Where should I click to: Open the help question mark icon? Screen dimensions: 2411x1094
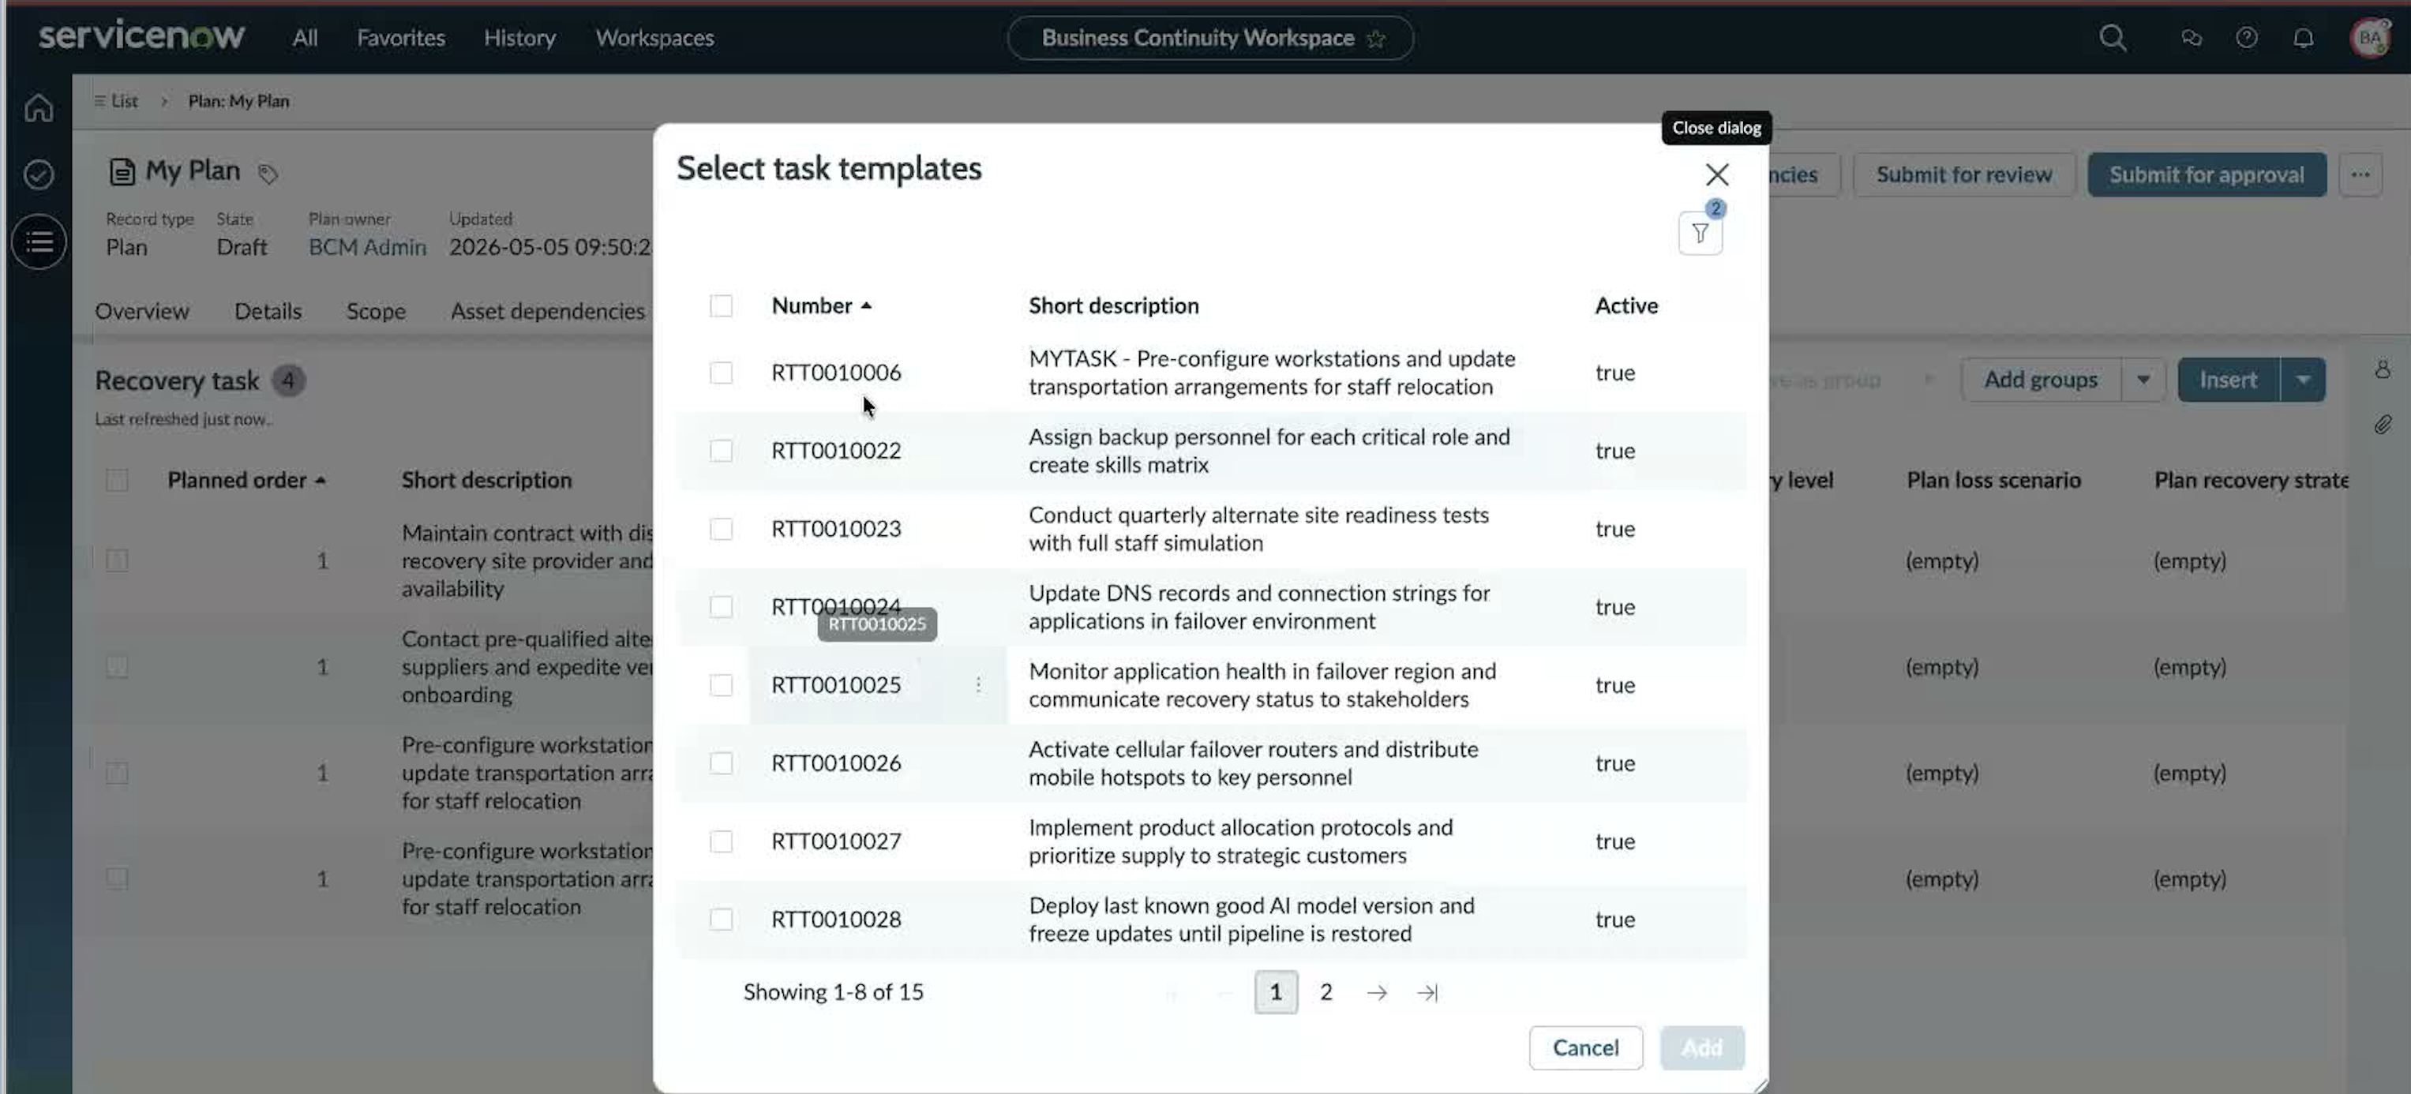coord(2246,39)
